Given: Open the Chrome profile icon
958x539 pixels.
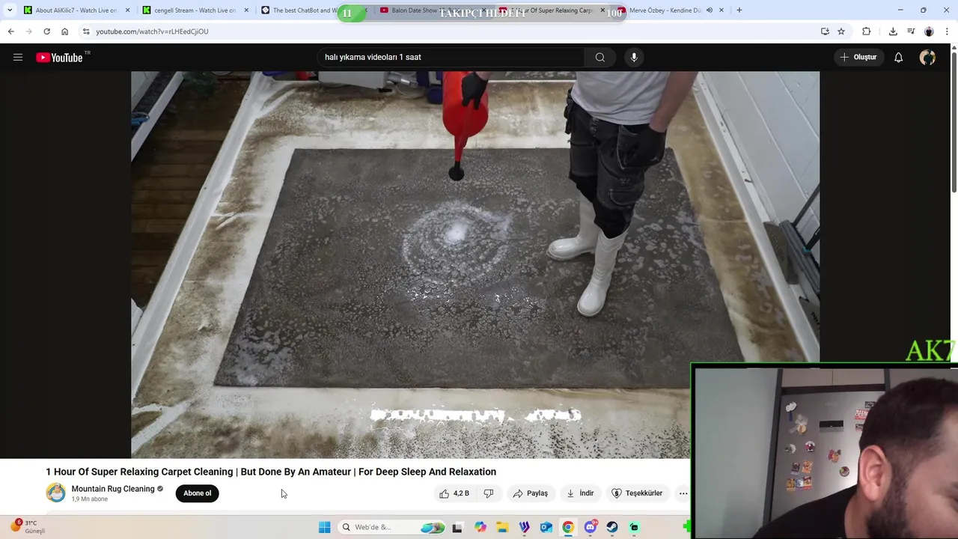Looking at the screenshot, I should [x=929, y=31].
